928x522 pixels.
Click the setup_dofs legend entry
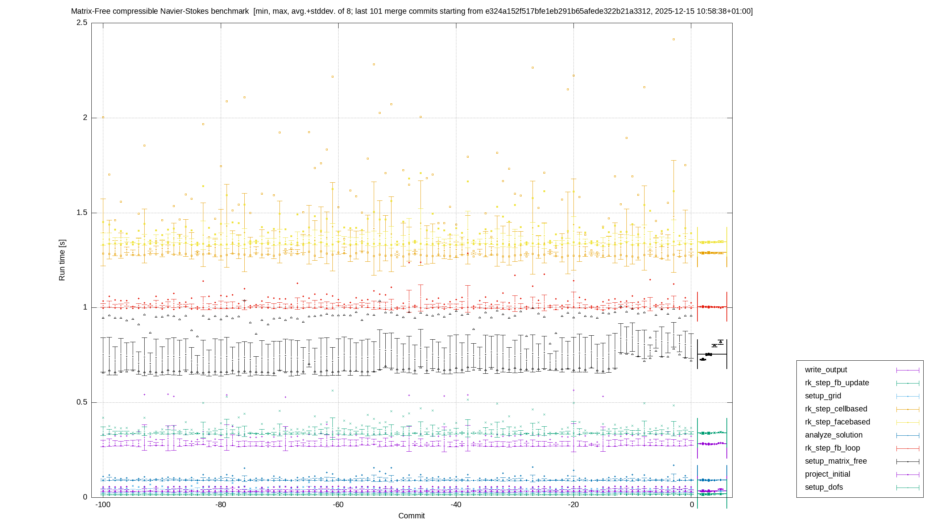point(824,487)
